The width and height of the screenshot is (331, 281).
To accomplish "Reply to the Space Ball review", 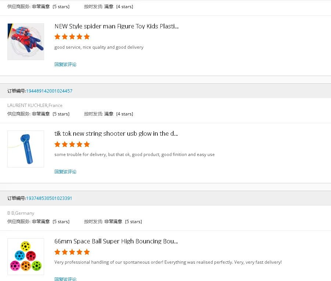I will [65, 278].
